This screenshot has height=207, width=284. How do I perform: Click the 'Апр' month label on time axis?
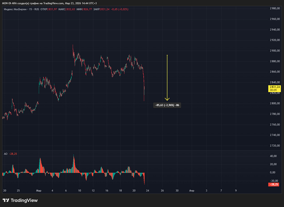tap(192, 191)
